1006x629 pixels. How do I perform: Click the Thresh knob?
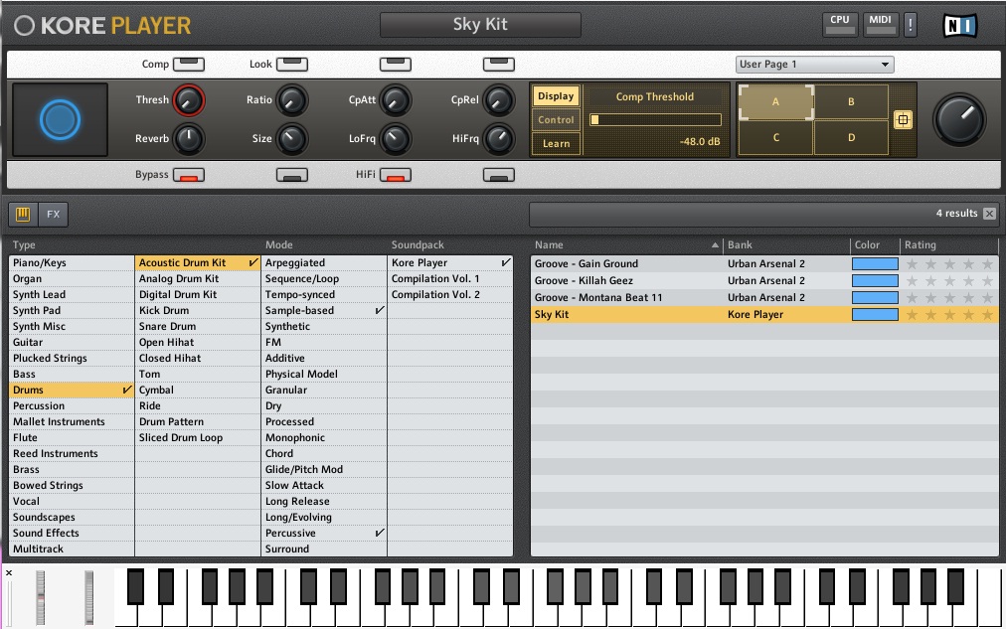(189, 100)
